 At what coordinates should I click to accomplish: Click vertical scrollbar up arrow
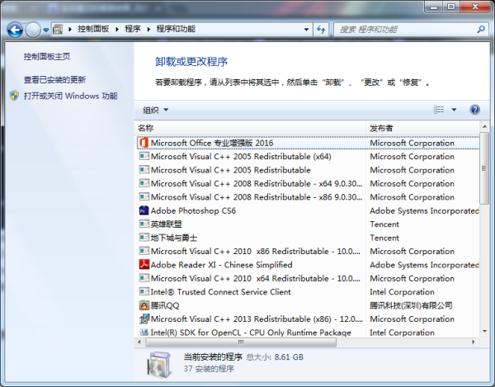[484, 126]
